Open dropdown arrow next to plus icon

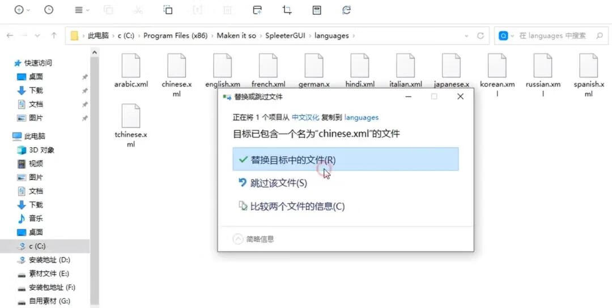28,11
